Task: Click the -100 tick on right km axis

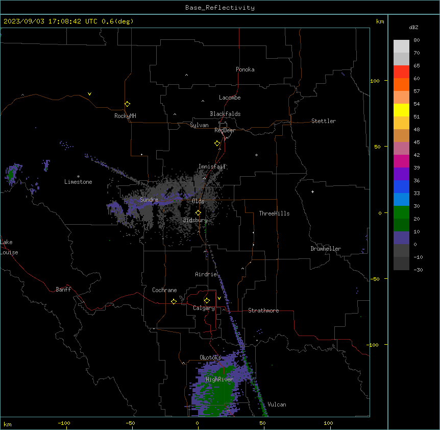Action: click(373, 345)
